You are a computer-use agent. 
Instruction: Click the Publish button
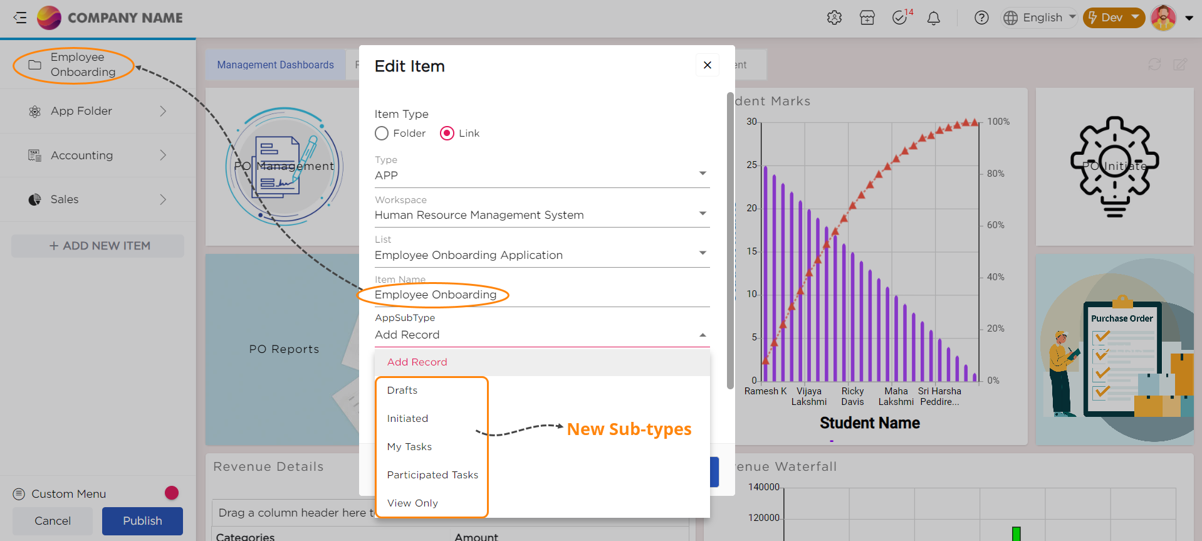142,521
